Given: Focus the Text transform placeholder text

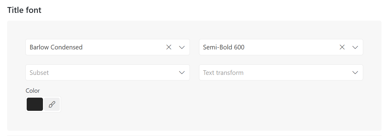Looking at the screenshot, I should 223,73.
